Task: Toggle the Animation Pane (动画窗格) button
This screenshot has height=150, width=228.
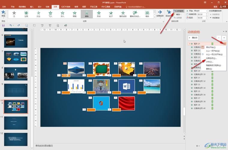Action: [x=178, y=11]
